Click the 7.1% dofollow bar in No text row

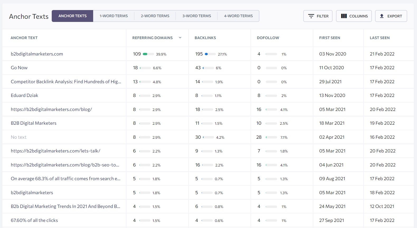tap(272, 137)
